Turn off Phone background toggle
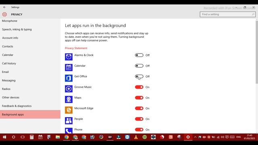 139,130
